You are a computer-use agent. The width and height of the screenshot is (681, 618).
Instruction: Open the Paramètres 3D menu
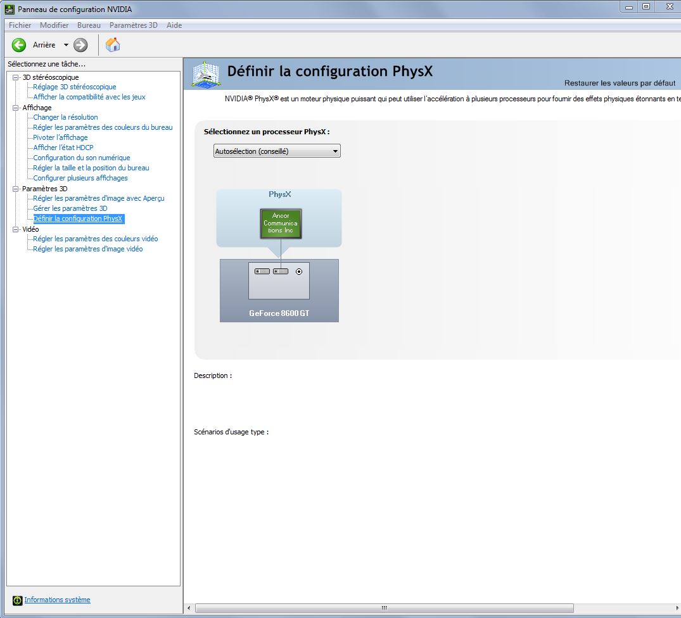[133, 25]
